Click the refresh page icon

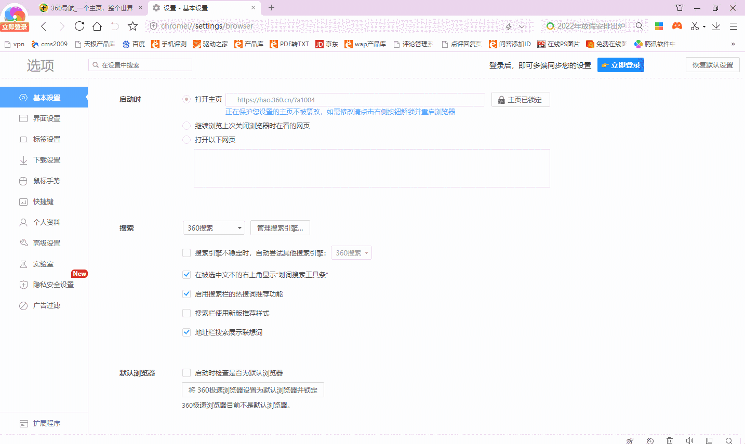[79, 26]
